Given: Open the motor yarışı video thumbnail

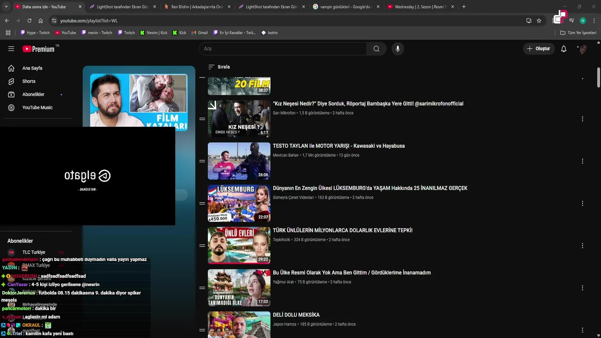Looking at the screenshot, I should (239, 161).
